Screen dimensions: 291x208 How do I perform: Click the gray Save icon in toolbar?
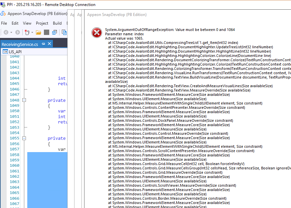tap(47, 32)
